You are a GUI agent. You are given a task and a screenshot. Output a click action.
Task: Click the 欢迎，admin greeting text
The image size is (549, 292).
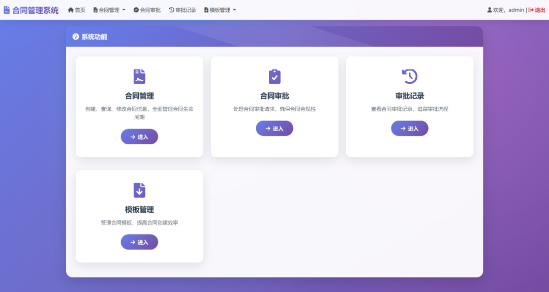[x=508, y=10]
